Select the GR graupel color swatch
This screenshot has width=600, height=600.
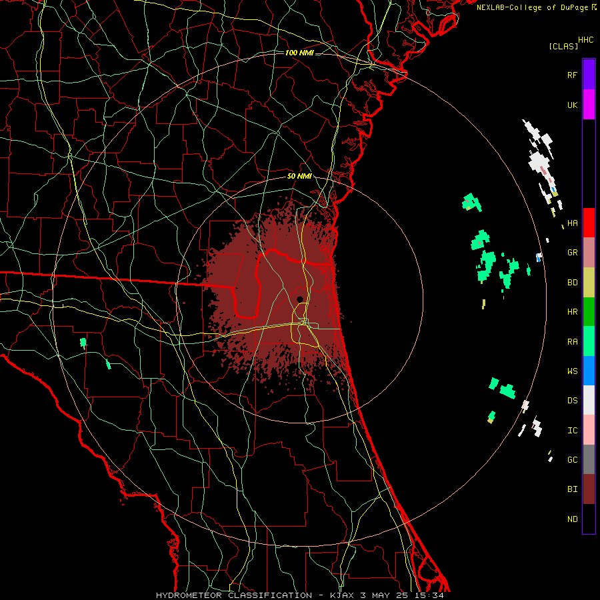point(589,253)
